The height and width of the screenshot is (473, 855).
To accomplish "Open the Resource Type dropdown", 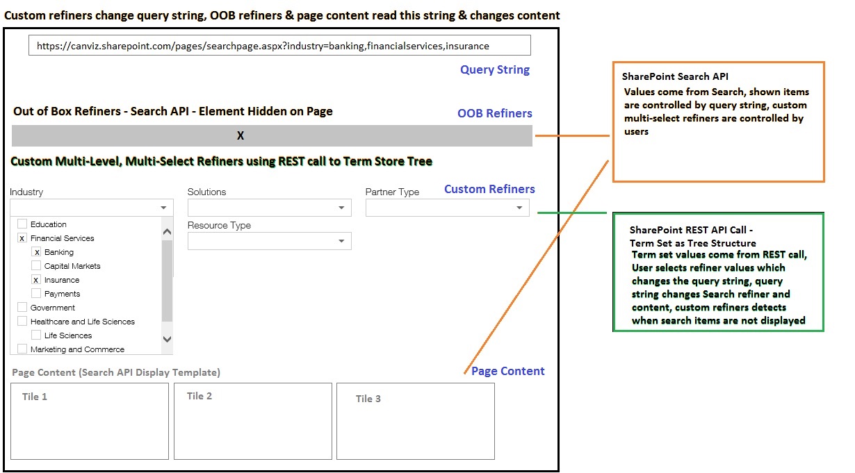I will [340, 240].
